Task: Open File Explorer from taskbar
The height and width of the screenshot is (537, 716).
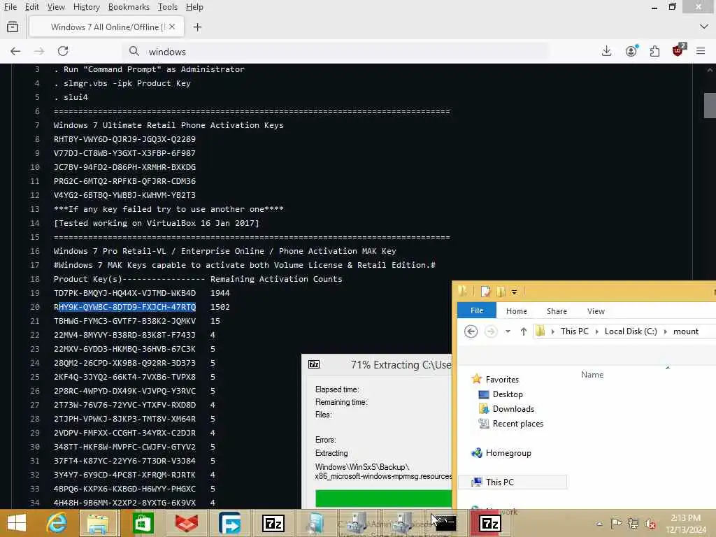Action: (98, 523)
